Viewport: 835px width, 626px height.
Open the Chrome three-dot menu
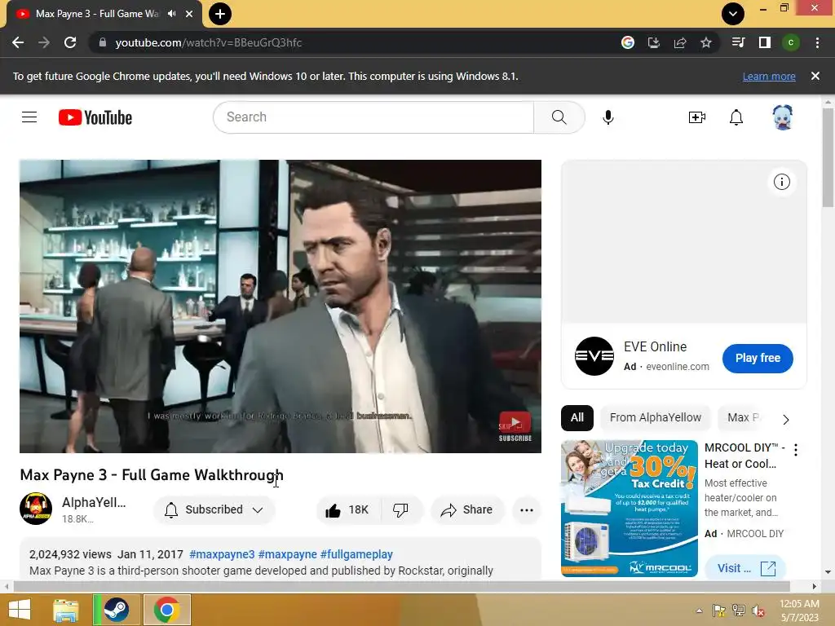(817, 42)
